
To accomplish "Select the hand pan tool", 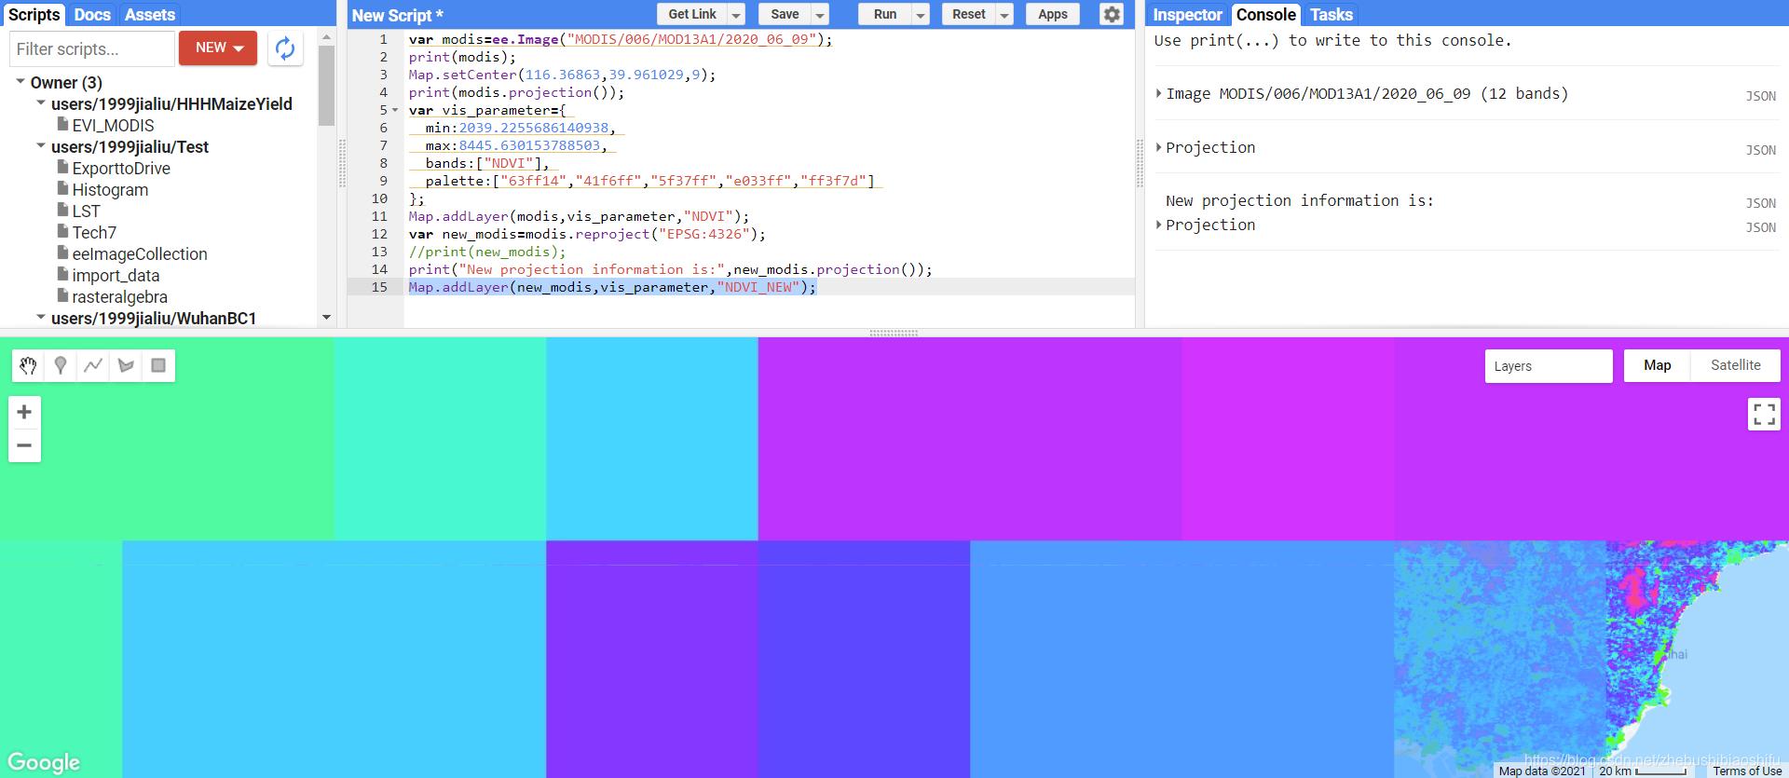I will 28,366.
